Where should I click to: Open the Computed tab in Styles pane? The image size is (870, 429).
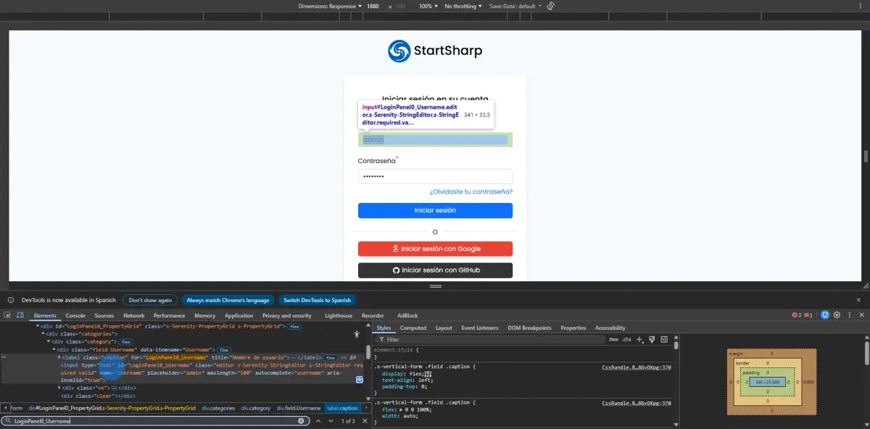tap(413, 328)
